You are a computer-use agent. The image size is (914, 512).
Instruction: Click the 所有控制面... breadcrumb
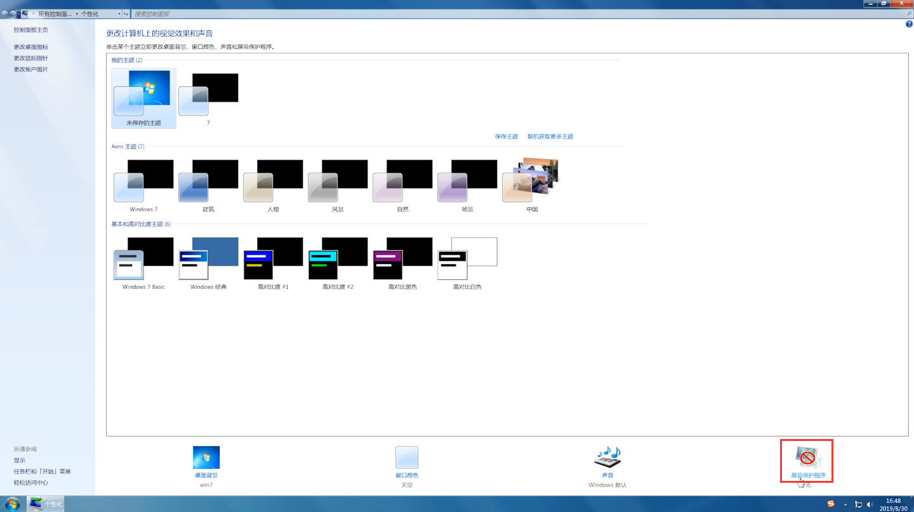[x=55, y=13]
